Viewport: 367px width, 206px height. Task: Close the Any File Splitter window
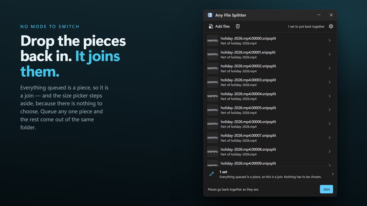[331, 15]
